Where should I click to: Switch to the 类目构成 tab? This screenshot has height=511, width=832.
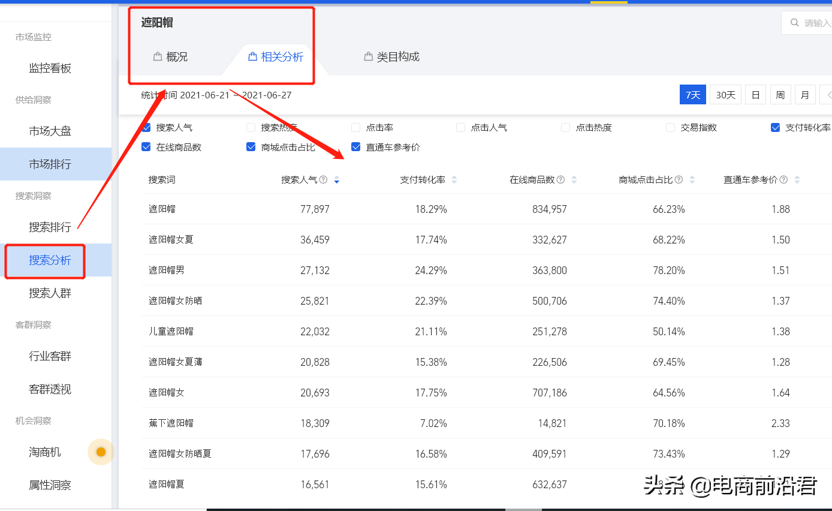tap(397, 56)
